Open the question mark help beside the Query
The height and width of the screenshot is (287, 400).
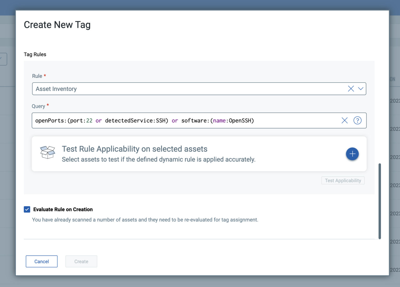click(x=357, y=120)
